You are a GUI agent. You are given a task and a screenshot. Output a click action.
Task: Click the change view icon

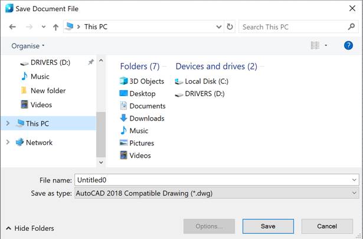coord(315,45)
